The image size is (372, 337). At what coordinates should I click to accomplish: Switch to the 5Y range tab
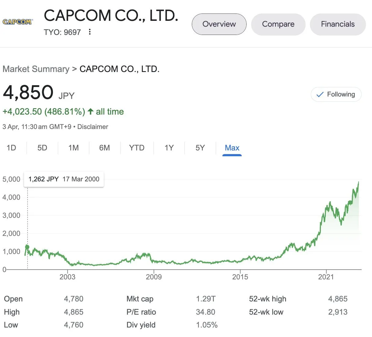(200, 148)
